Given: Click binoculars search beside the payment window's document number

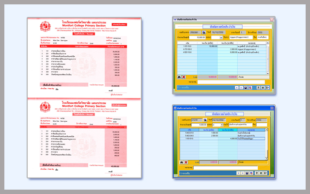Looking at the screenshot, I should point(205,120).
